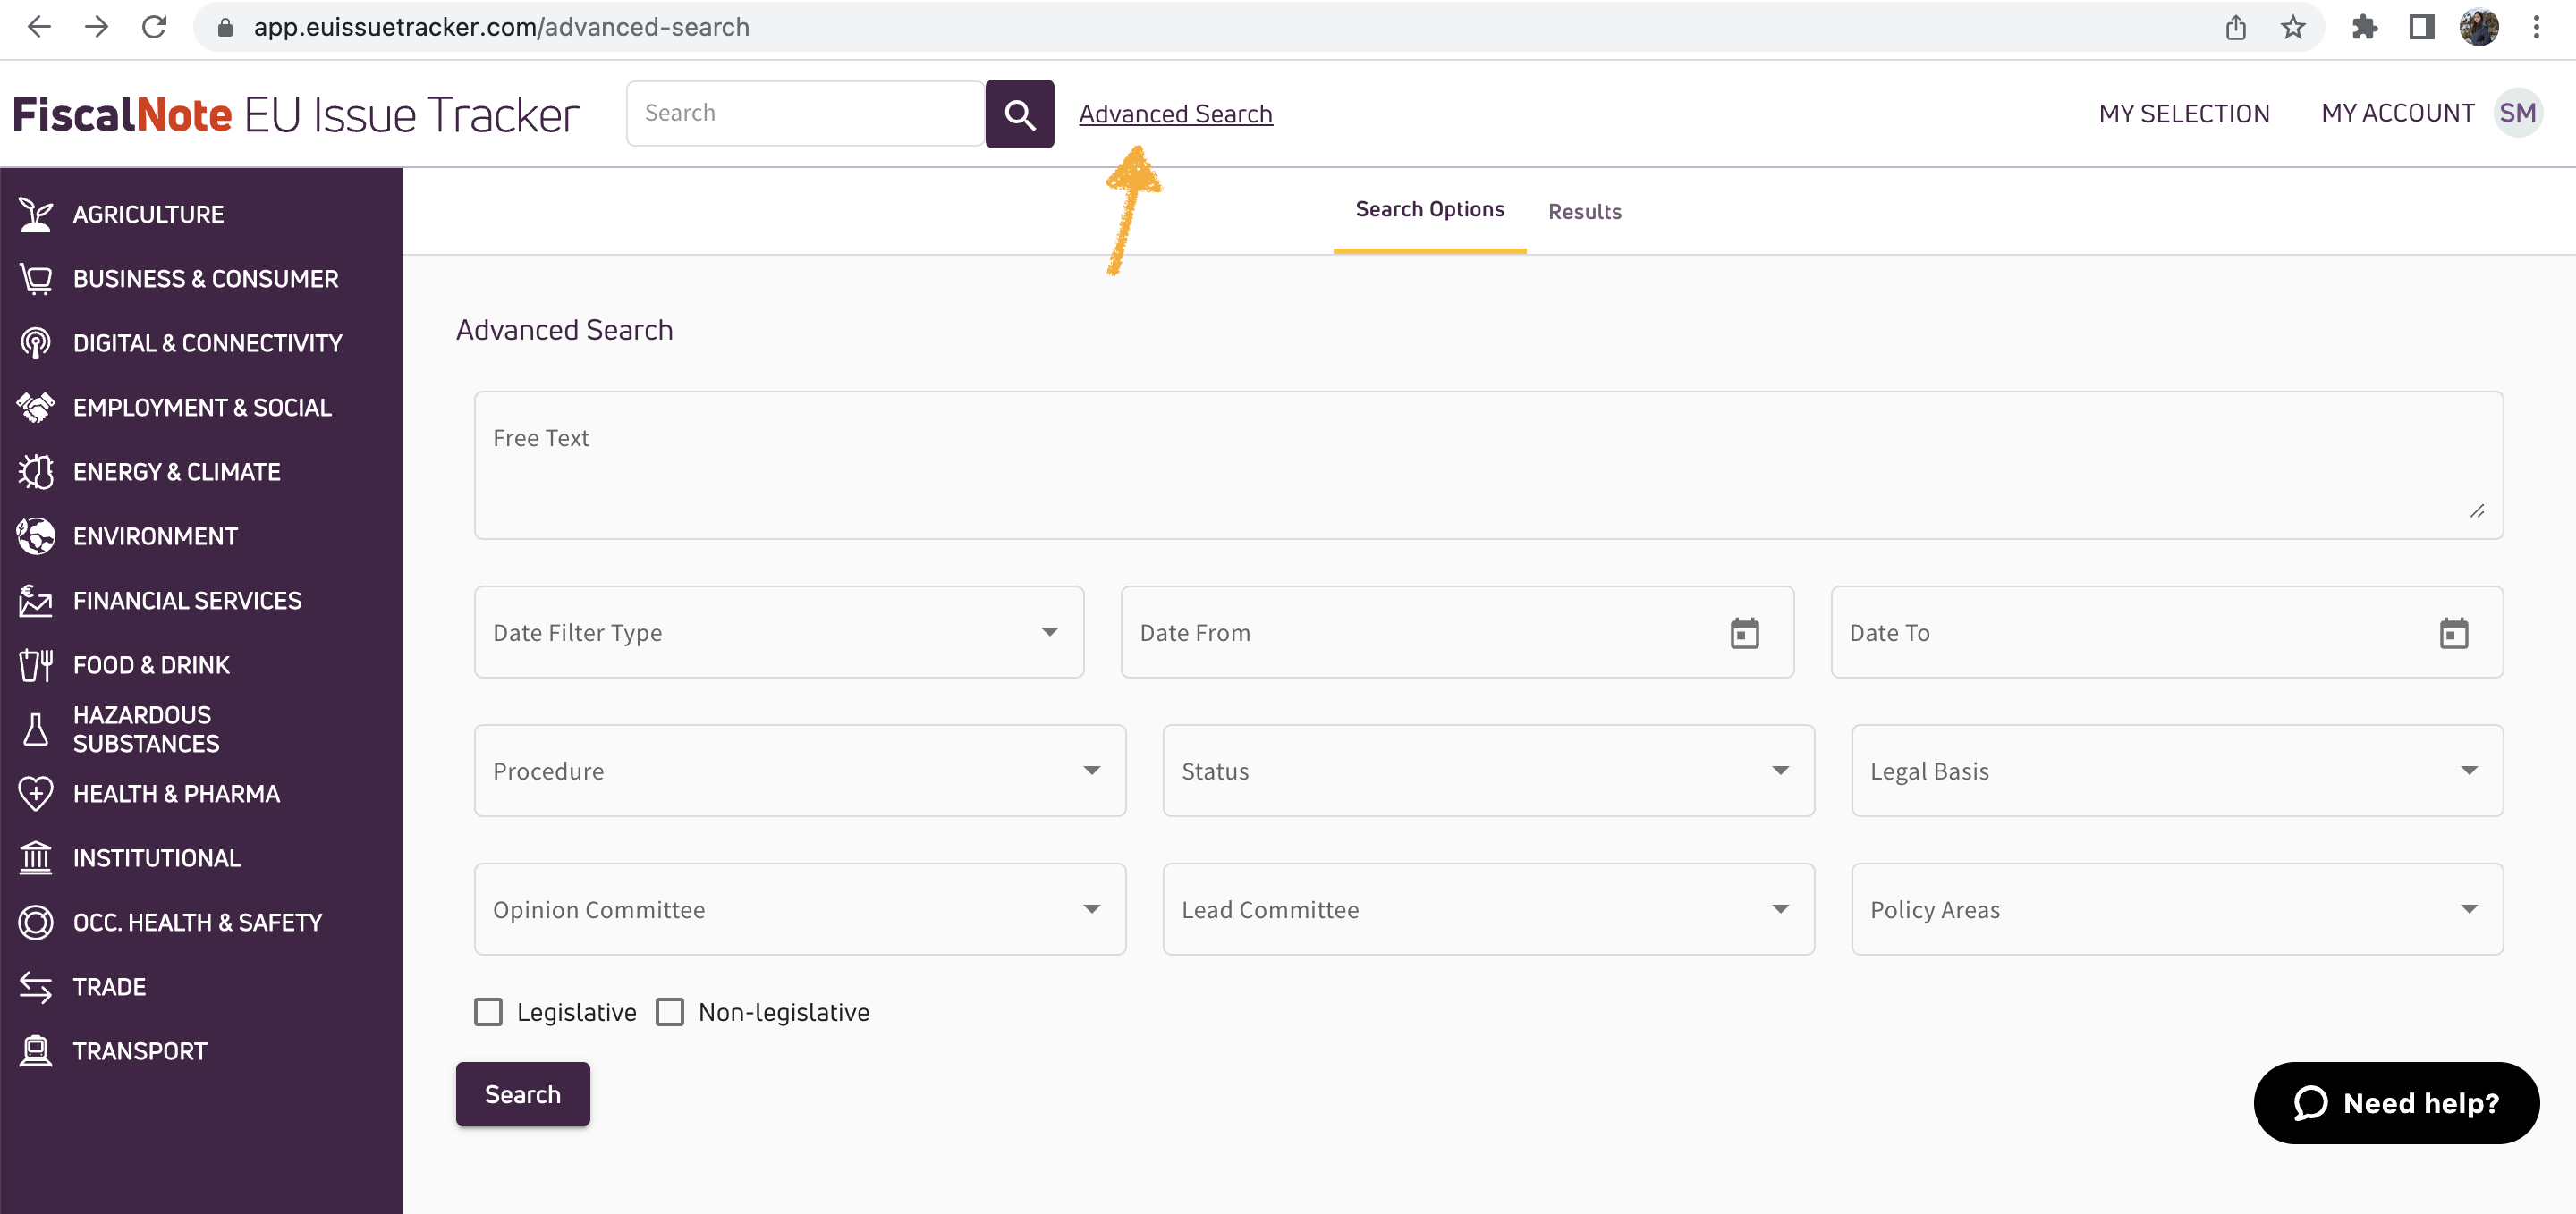Select the Environment globe icon

point(36,535)
